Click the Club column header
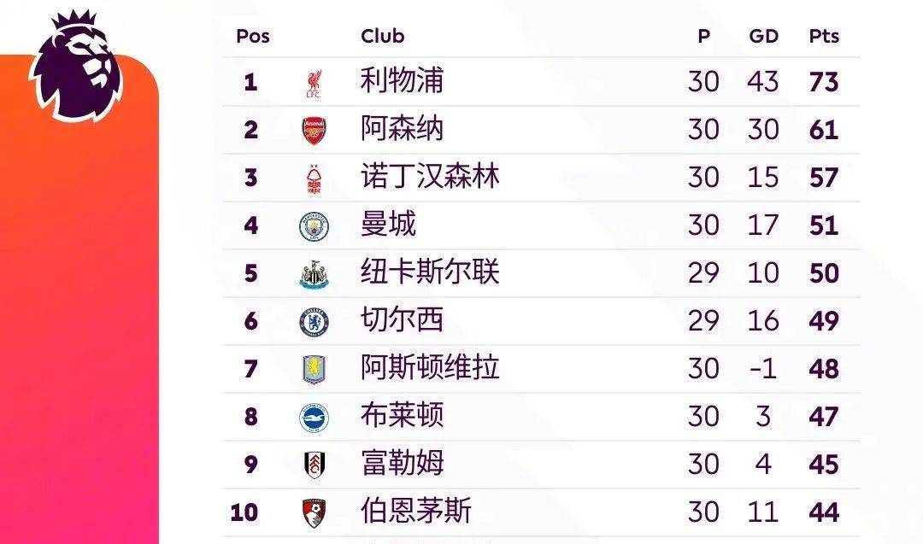 [x=382, y=36]
